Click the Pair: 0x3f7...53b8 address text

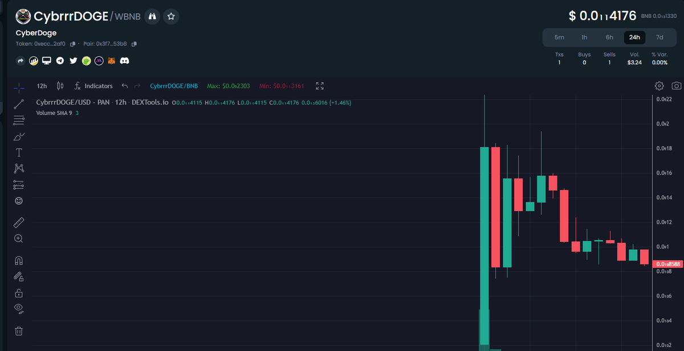pyautogui.click(x=105, y=44)
